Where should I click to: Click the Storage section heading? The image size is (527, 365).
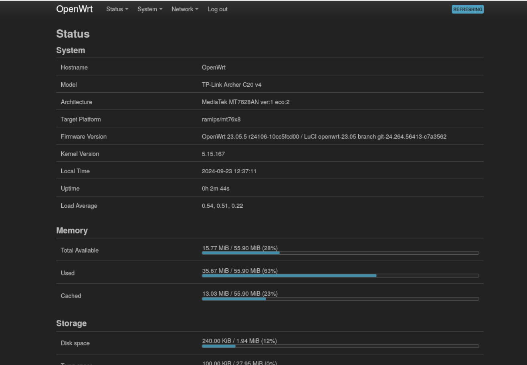72,323
